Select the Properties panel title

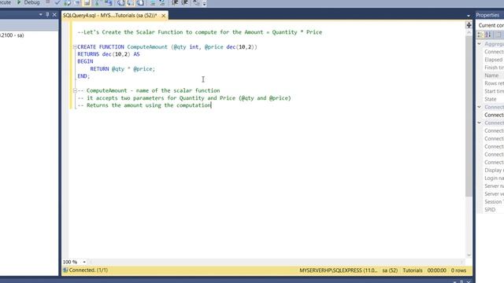pos(487,15)
